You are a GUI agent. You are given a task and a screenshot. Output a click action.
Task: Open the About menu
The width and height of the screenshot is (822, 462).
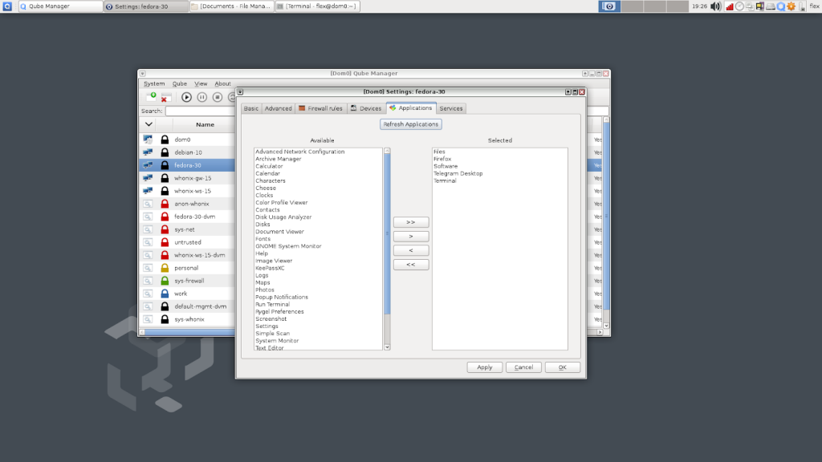[x=222, y=83]
